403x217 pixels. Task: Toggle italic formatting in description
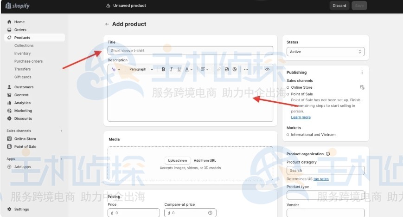tap(171, 69)
